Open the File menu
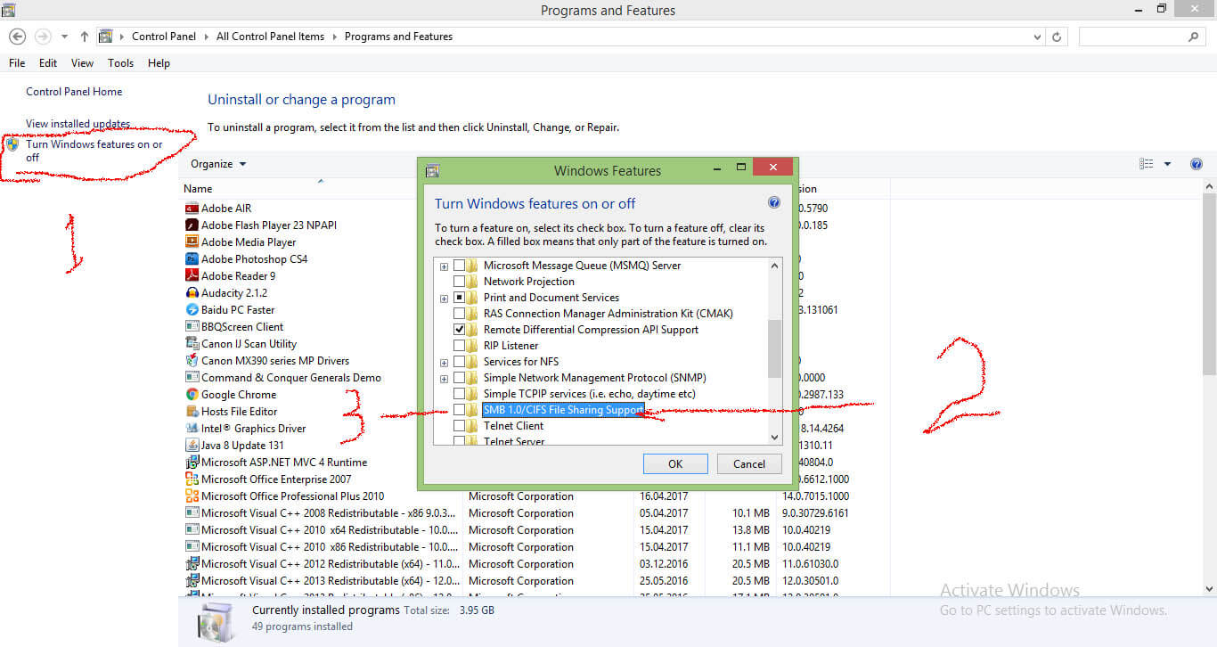This screenshot has height=647, width=1217. [x=17, y=63]
